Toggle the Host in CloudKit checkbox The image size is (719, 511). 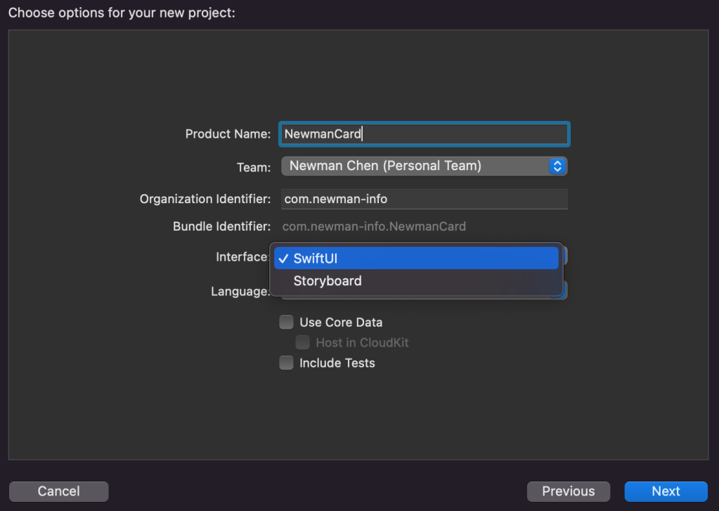tap(303, 343)
